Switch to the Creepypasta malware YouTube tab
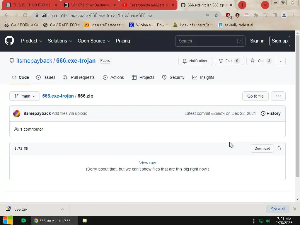 [148, 5]
